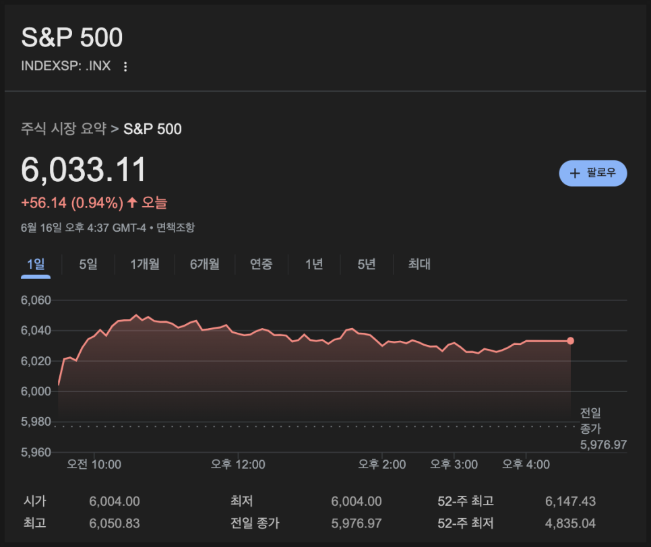Click the chart's current price endpoint dot

[x=570, y=341]
